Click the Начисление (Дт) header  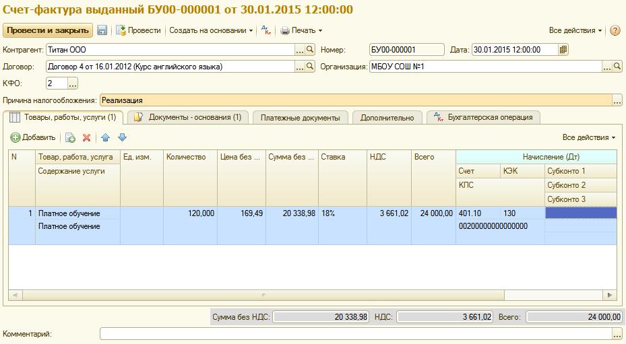[x=536, y=157]
